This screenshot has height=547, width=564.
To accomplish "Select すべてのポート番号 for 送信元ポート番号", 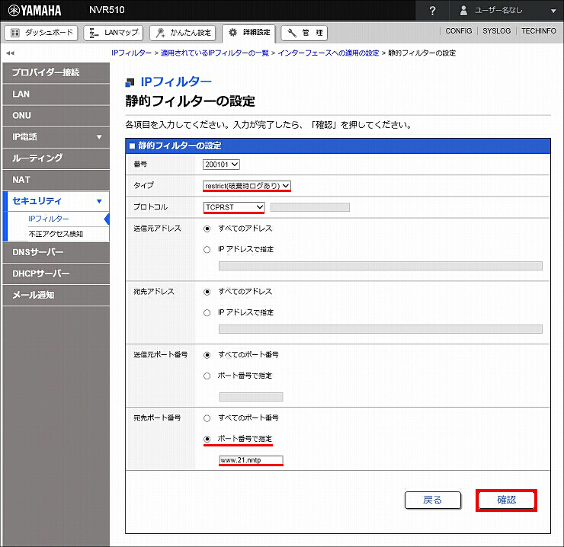I will click(207, 355).
